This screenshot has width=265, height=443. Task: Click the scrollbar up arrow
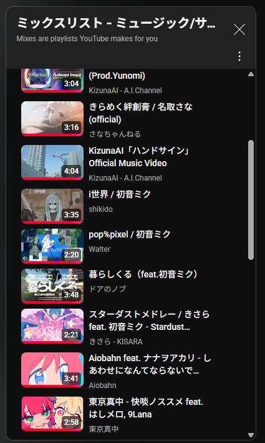coord(251,74)
